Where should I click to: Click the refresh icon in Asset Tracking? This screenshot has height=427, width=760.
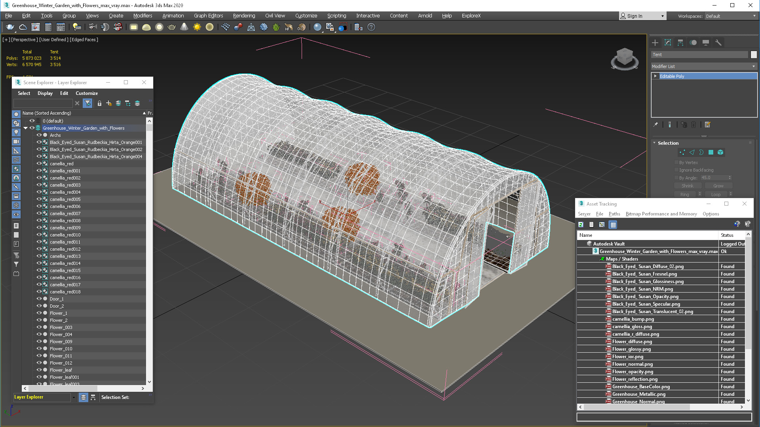(x=581, y=225)
